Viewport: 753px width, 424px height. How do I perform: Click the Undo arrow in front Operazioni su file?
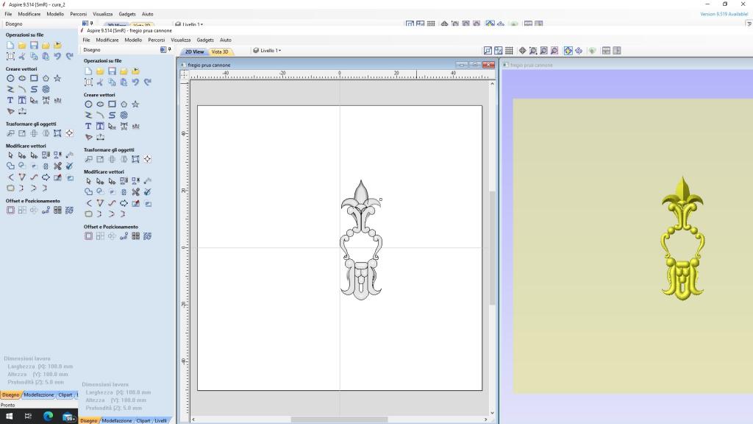(135, 82)
